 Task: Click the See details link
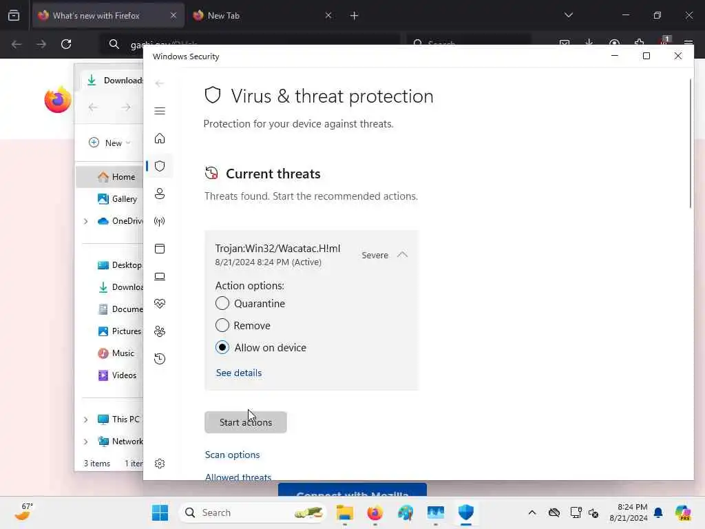tap(239, 373)
